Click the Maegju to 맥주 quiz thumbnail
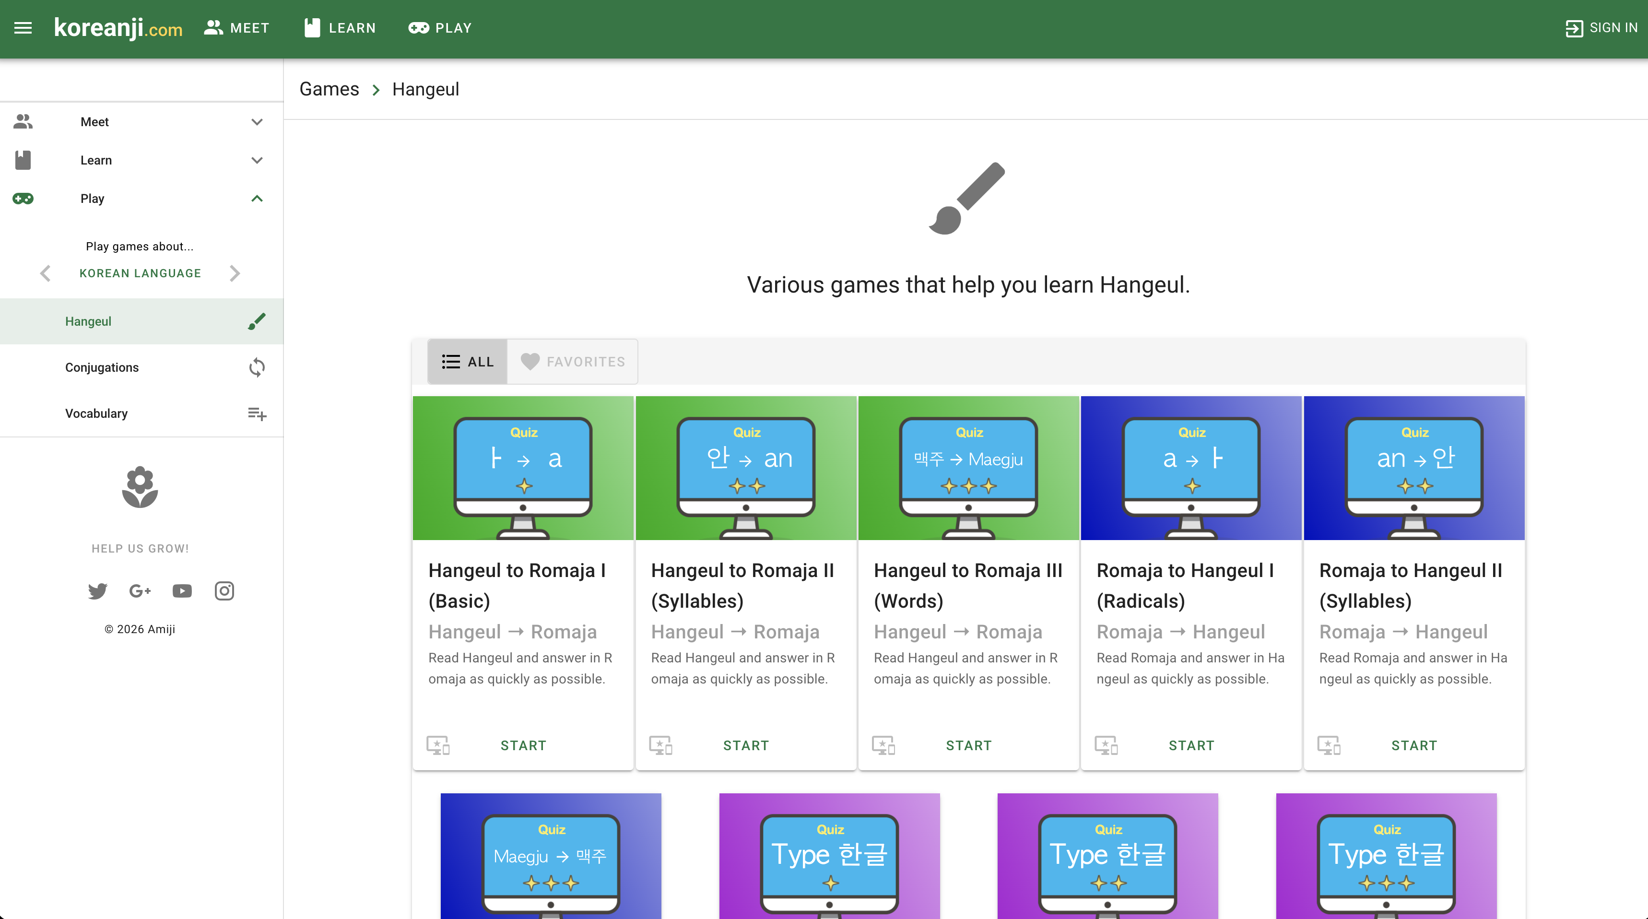This screenshot has height=919, width=1648. click(x=551, y=856)
